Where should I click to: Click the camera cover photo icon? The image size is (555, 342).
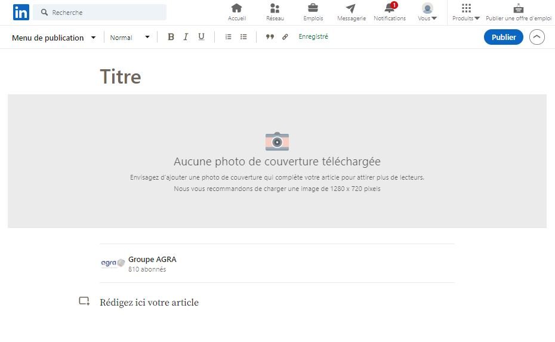[x=277, y=141]
